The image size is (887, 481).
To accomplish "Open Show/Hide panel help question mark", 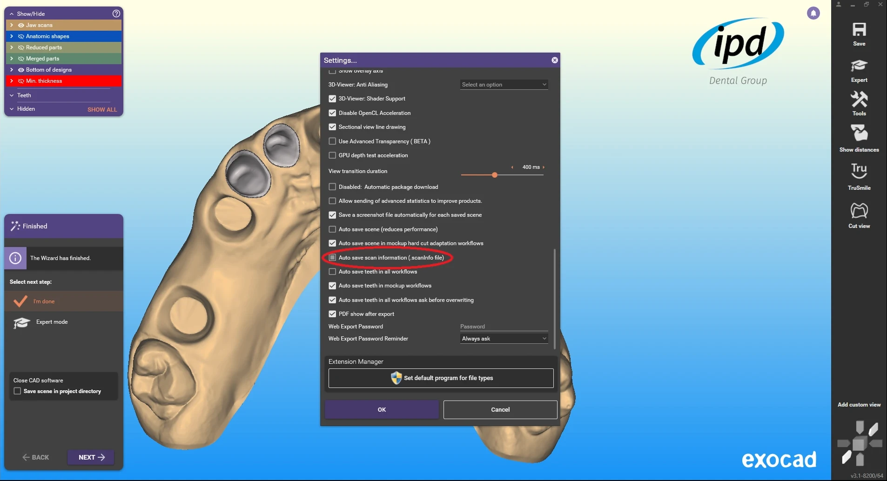I will pos(116,13).
